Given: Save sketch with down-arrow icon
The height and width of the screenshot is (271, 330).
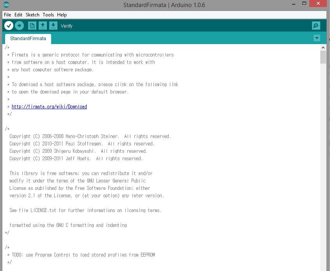Looking at the screenshot, I should click(x=53, y=26).
